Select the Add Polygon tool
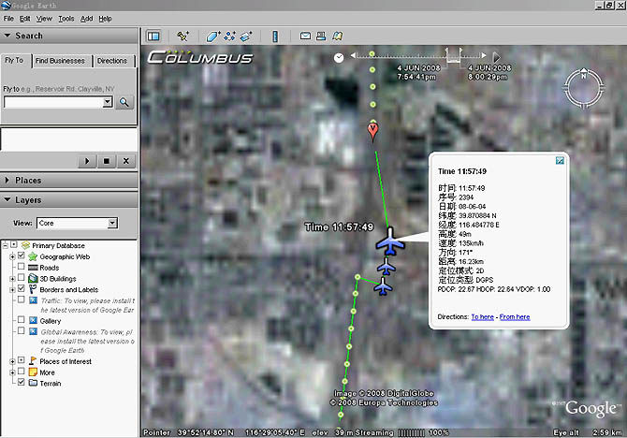 pos(212,36)
